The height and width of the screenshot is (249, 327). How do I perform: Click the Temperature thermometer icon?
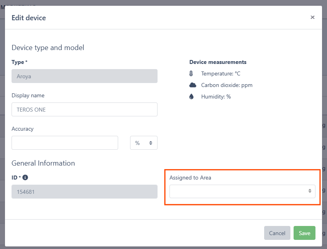[191, 74]
